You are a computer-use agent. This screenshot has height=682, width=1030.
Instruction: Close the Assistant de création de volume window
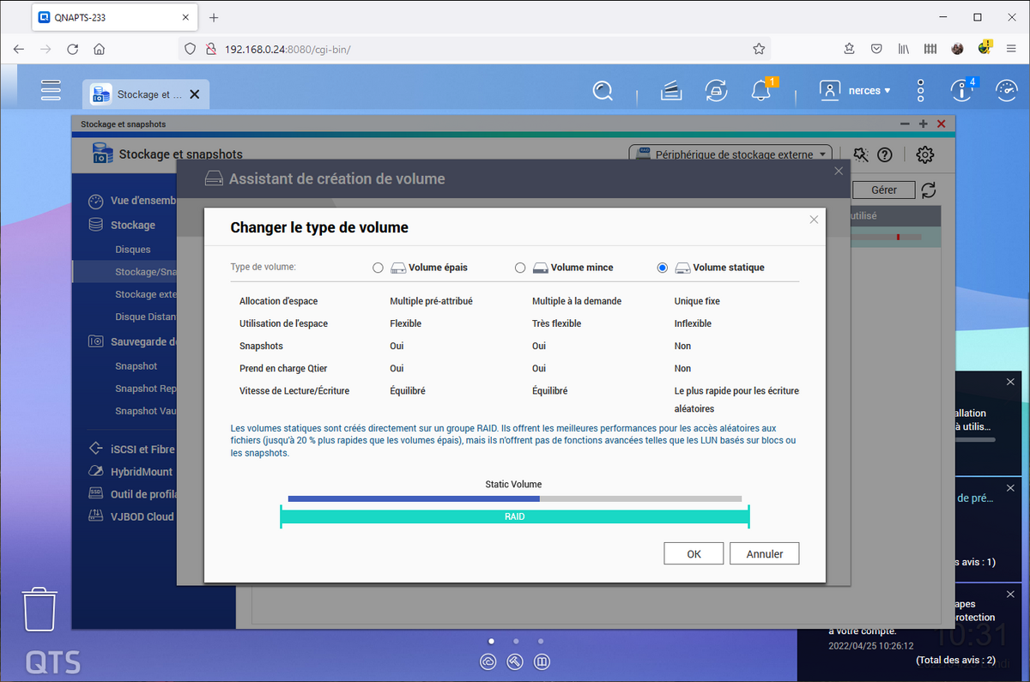pyautogui.click(x=839, y=171)
